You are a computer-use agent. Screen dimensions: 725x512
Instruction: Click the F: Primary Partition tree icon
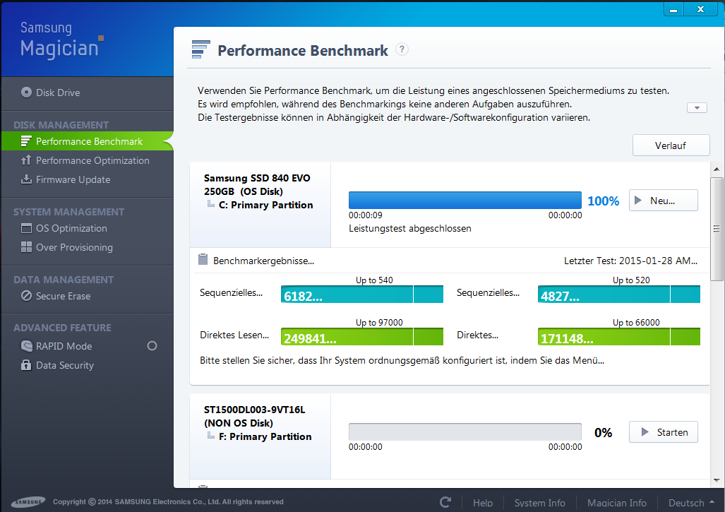point(211,436)
